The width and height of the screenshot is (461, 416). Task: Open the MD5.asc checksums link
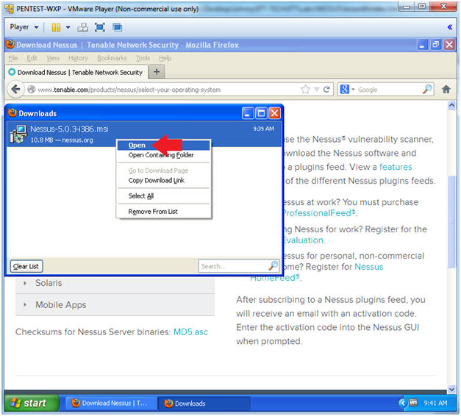pyautogui.click(x=190, y=332)
